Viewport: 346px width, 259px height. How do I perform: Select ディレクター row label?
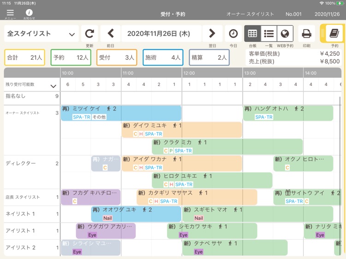(x=20, y=163)
